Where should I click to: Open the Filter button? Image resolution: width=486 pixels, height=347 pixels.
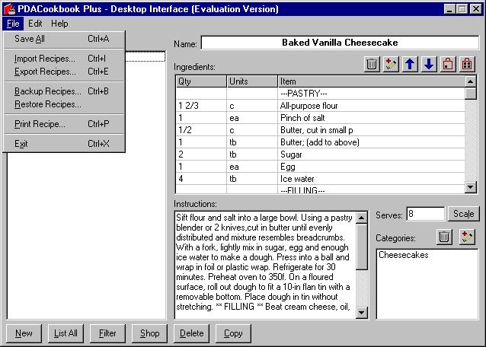pos(107,333)
